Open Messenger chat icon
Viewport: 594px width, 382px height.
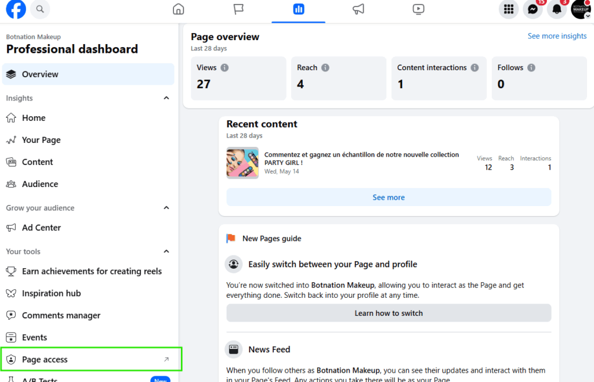pyautogui.click(x=533, y=9)
